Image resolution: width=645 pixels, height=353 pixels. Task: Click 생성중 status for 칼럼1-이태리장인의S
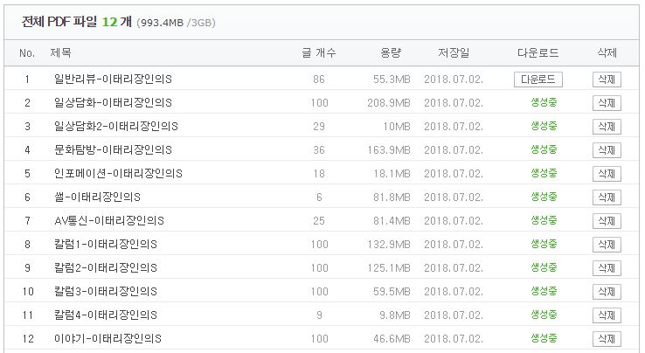(544, 244)
